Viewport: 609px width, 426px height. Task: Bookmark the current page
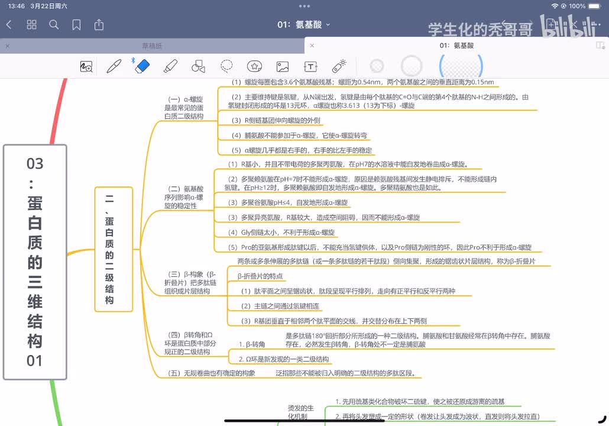click(76, 25)
